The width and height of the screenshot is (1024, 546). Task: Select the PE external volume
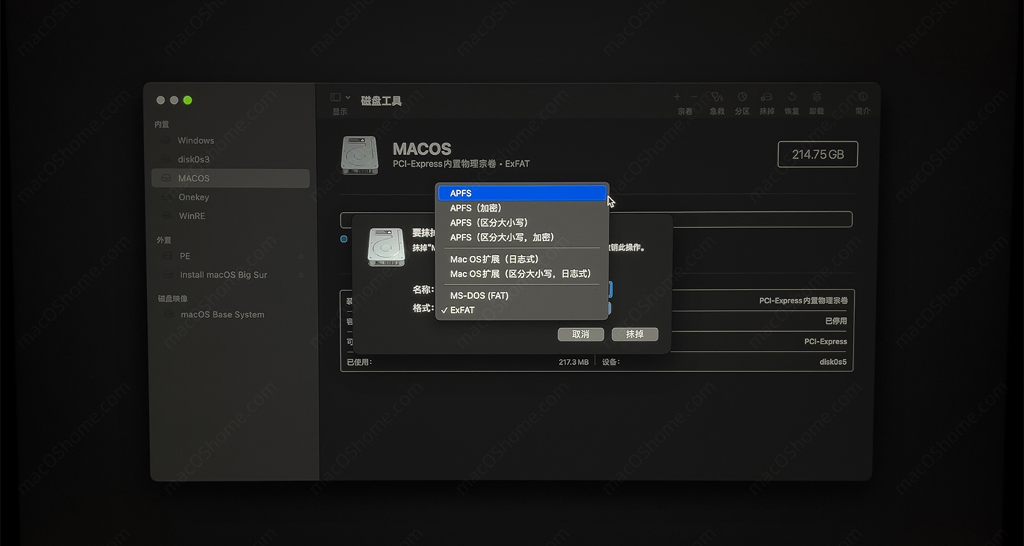coord(230,257)
